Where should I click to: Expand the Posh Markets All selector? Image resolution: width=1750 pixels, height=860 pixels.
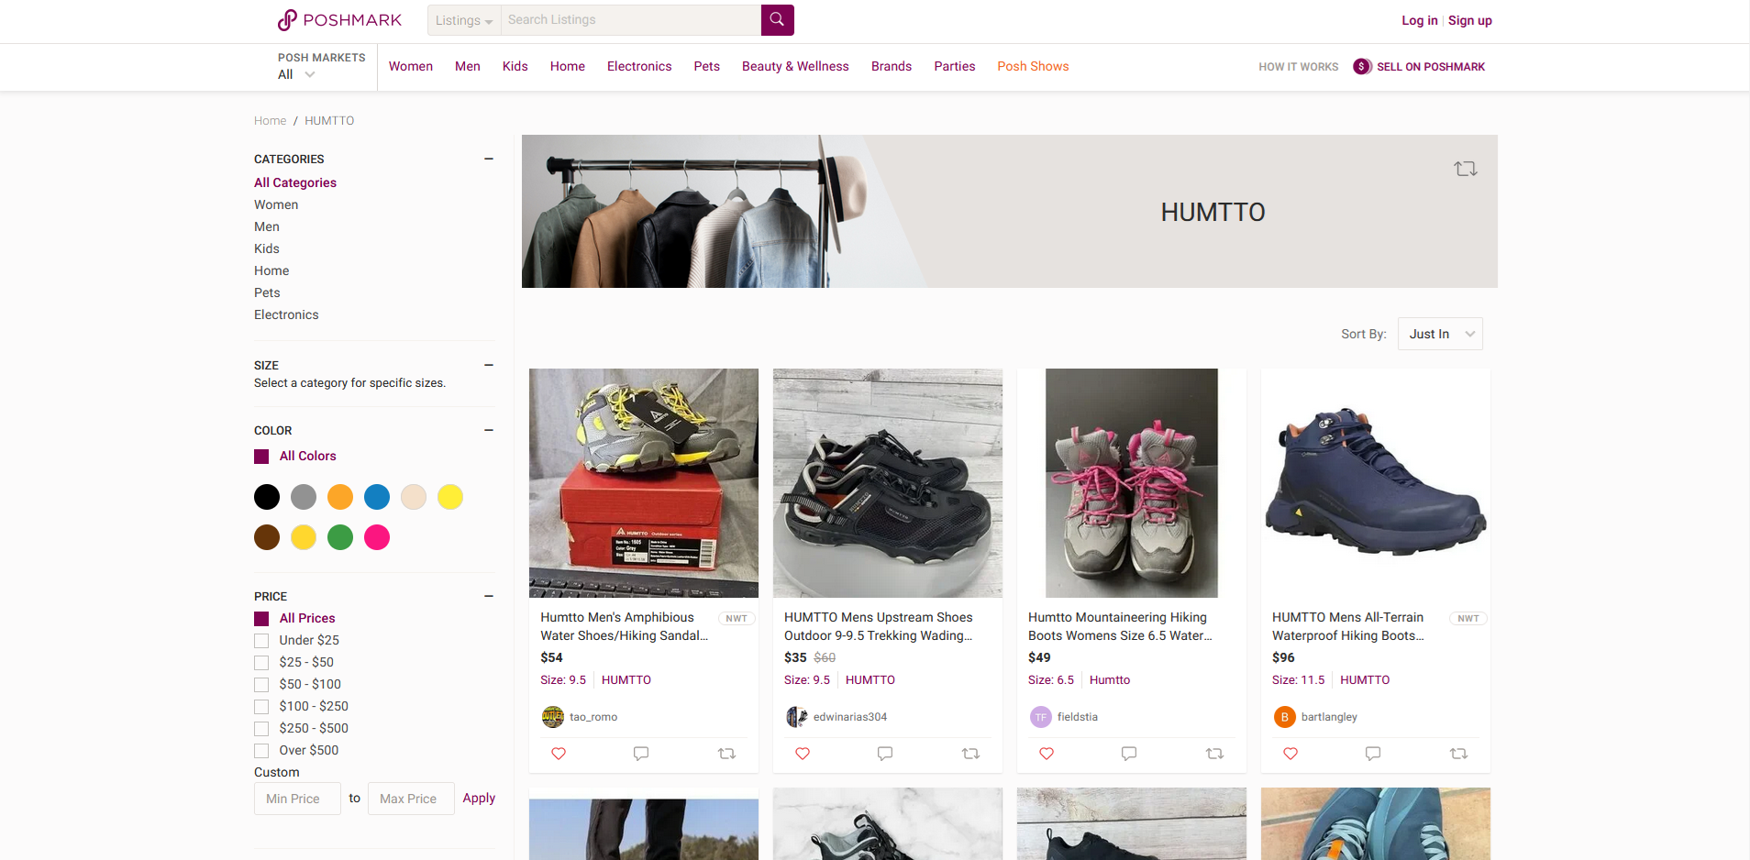click(296, 74)
